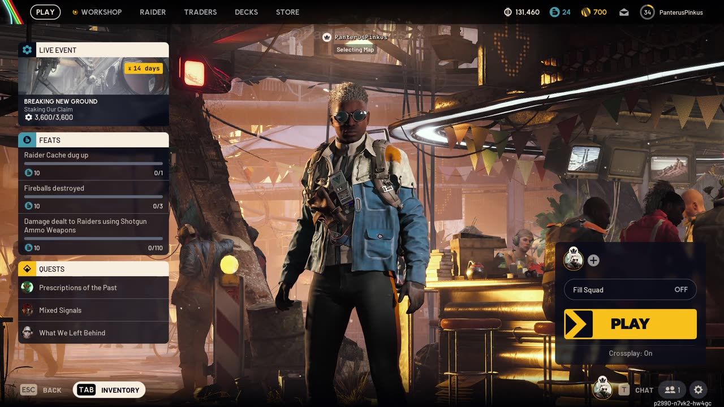Open settings gear in bottom right
Image resolution: width=724 pixels, height=407 pixels.
tap(698, 390)
